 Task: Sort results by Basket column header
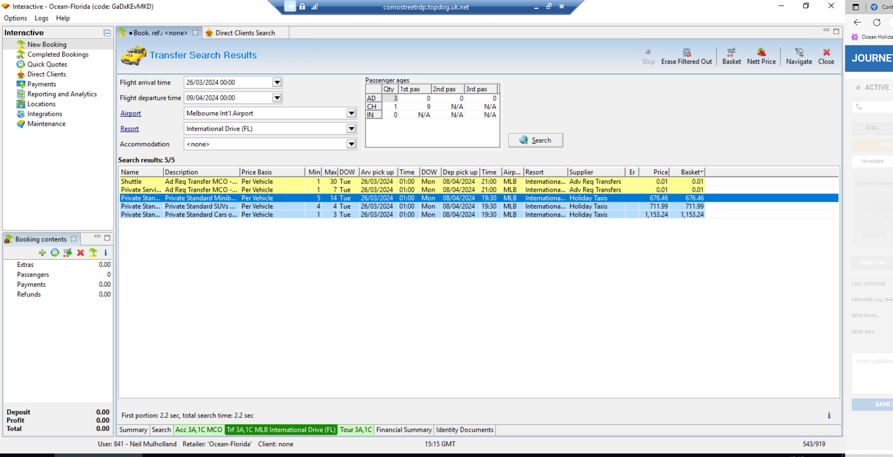pos(687,172)
